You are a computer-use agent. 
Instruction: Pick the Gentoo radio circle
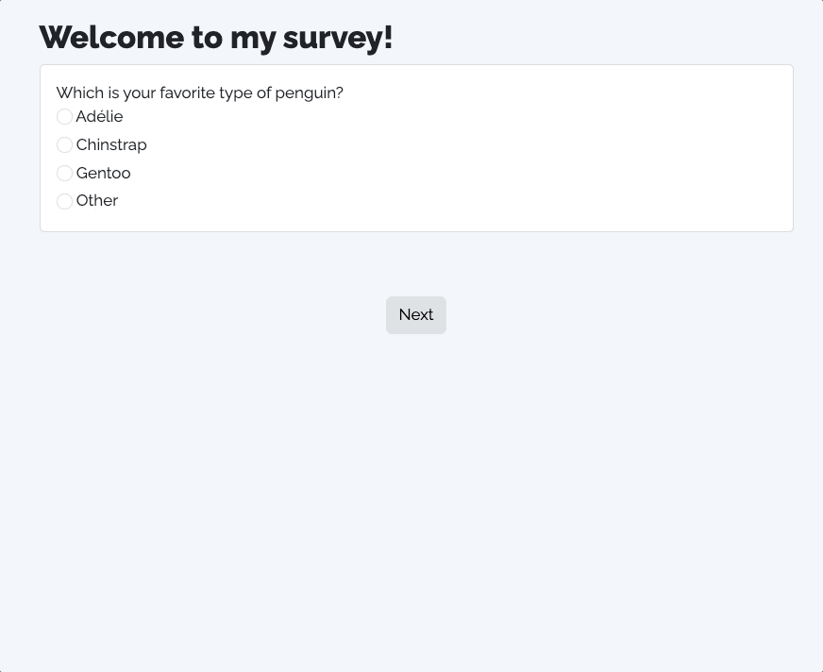click(x=64, y=174)
